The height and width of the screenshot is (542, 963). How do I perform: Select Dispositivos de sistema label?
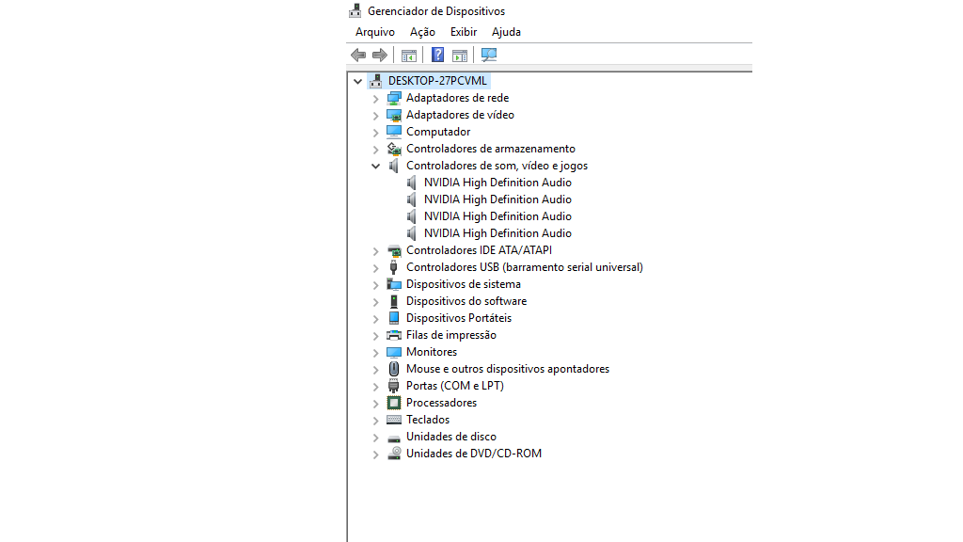463,284
